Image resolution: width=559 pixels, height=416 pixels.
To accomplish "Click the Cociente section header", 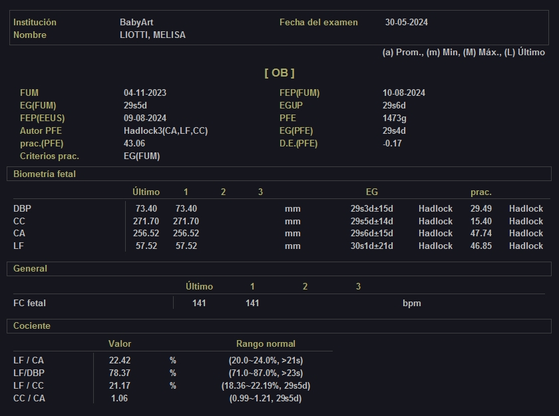I will [x=32, y=326].
